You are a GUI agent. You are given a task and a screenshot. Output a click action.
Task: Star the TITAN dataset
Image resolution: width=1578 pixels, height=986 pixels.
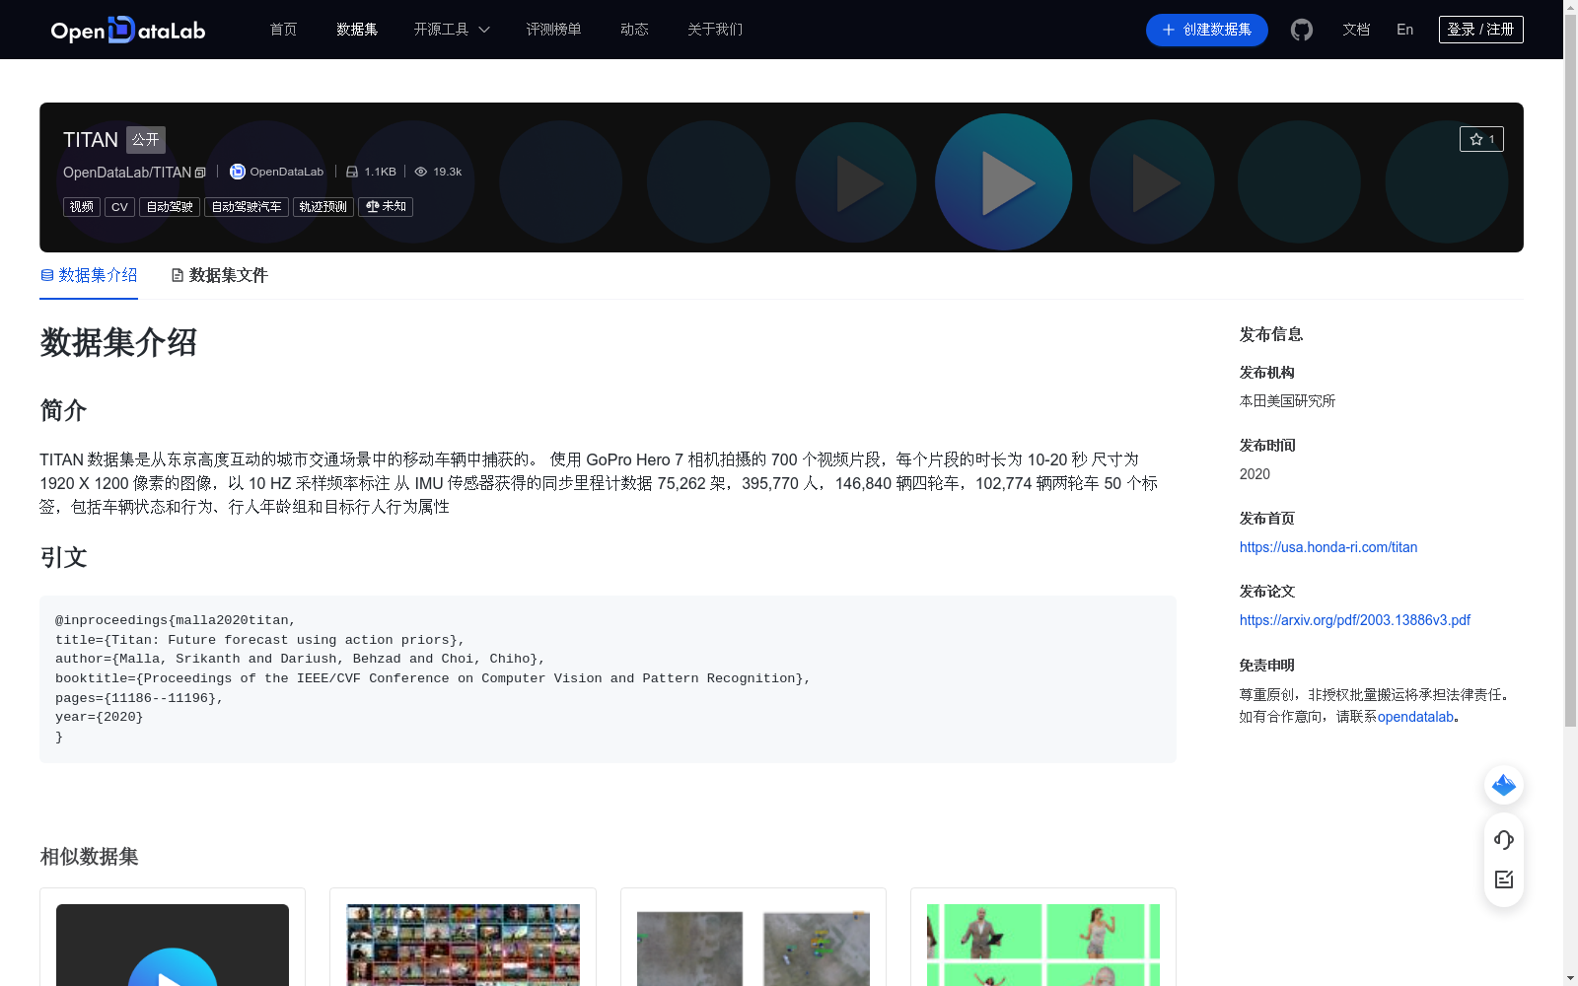point(1481,139)
